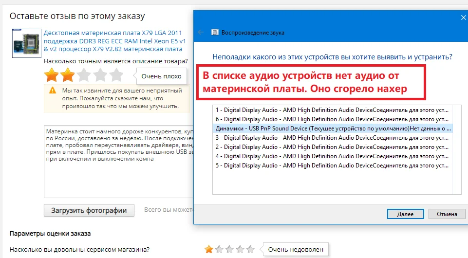The width and height of the screenshot is (468, 258).
Task: Click the Загрузить фотографии button
Action: click(89, 210)
